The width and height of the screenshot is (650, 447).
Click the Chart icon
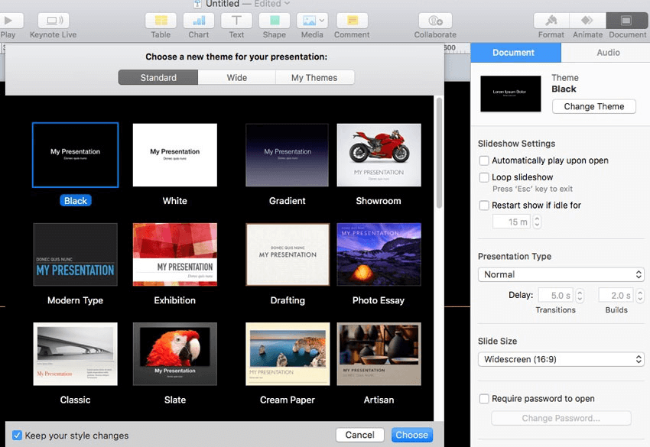pyautogui.click(x=198, y=19)
